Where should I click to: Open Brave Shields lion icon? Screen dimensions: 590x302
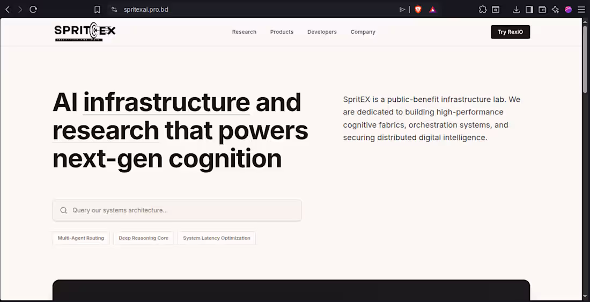coord(418,10)
